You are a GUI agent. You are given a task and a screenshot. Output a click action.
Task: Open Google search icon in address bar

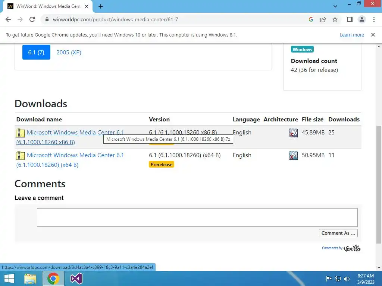(311, 19)
